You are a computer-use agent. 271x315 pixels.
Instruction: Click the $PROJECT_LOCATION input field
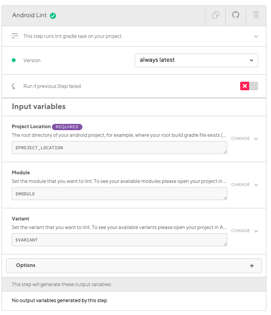119,148
